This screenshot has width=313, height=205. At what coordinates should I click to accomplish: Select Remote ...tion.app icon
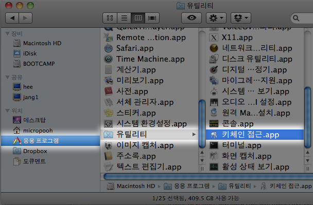pos(109,38)
